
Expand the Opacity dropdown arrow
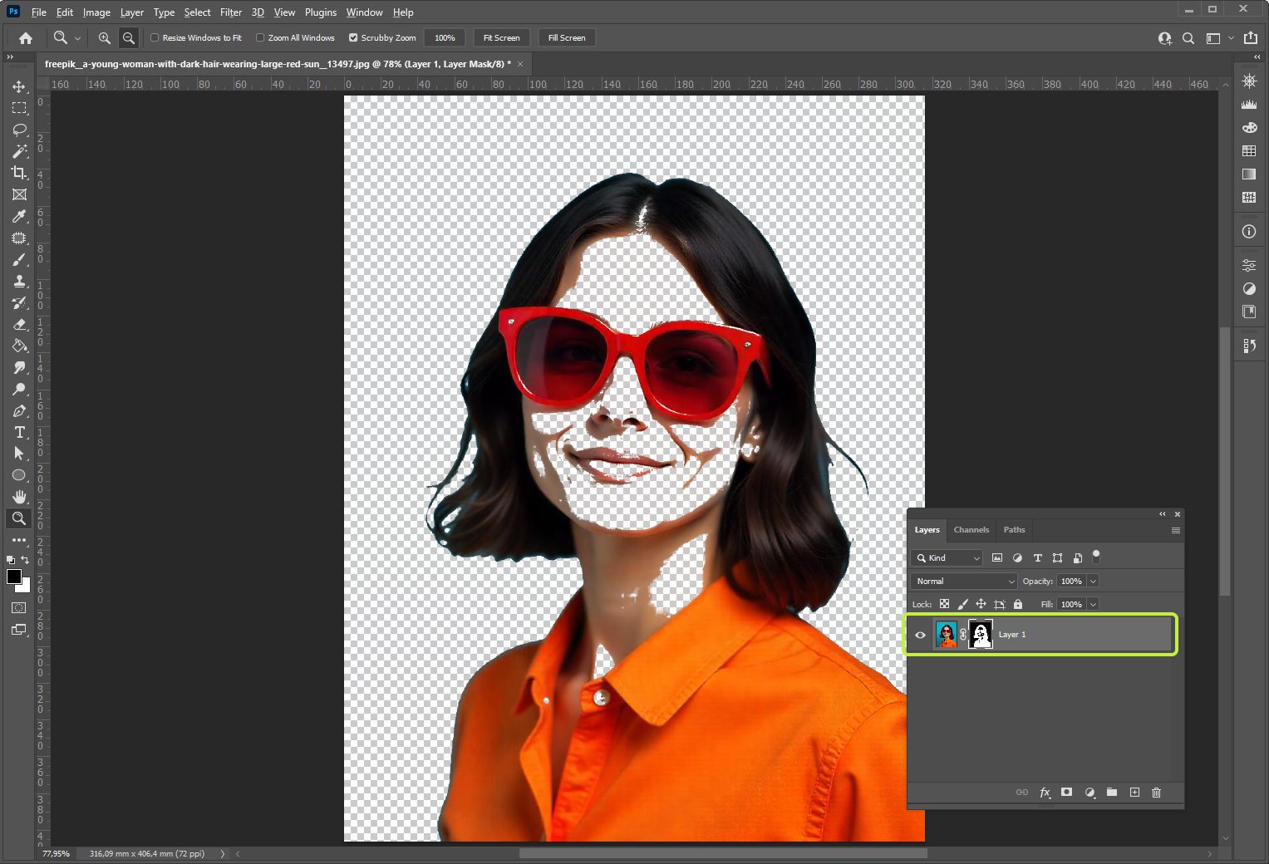click(x=1093, y=582)
